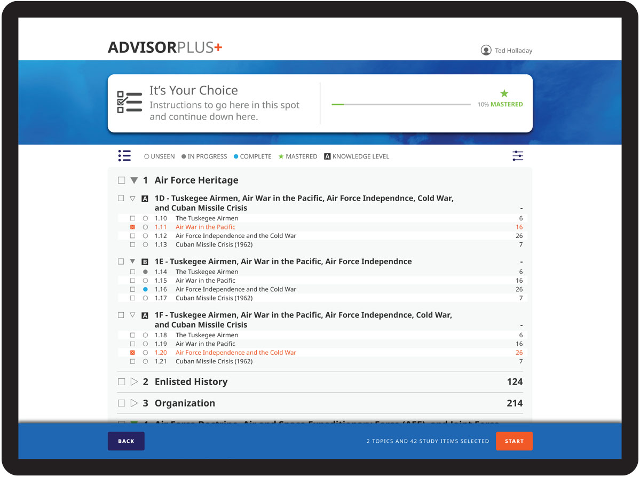Expand the Organization chapter

(134, 403)
